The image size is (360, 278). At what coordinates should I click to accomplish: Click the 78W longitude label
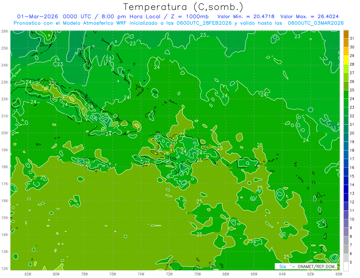pos(84,274)
